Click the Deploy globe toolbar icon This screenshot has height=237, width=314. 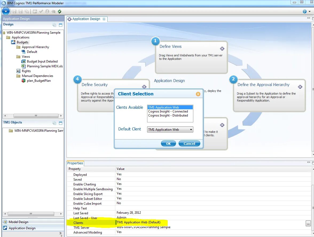(47, 11)
